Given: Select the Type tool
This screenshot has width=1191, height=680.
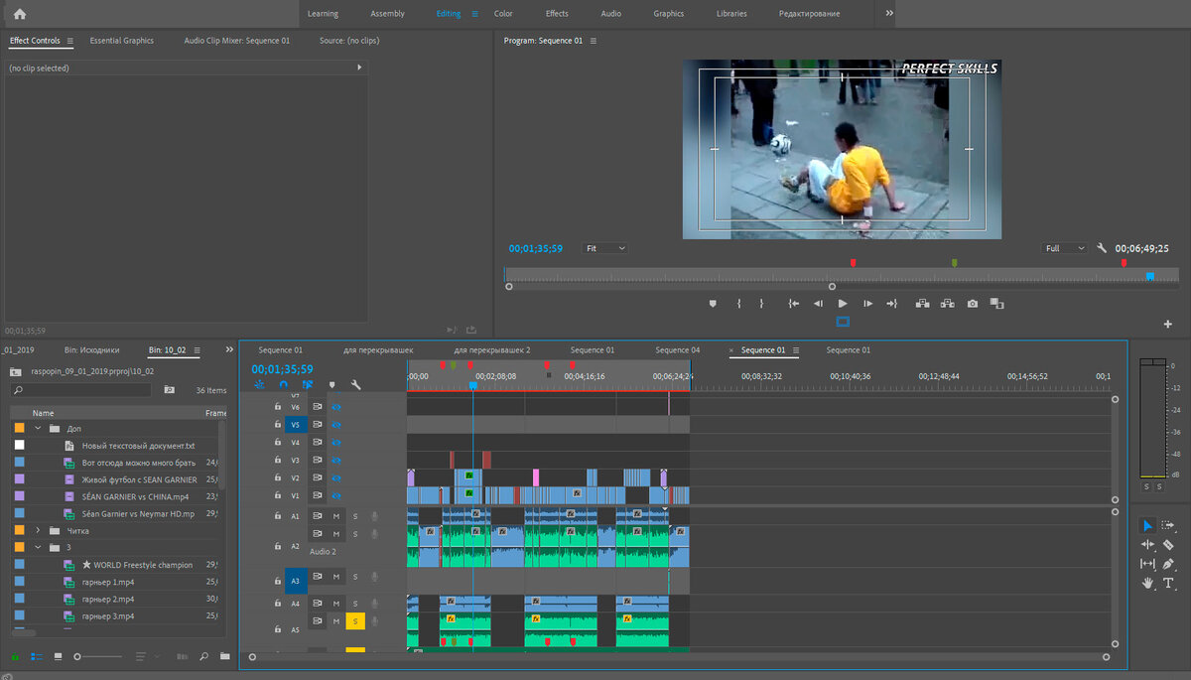Looking at the screenshot, I should pos(1168,584).
